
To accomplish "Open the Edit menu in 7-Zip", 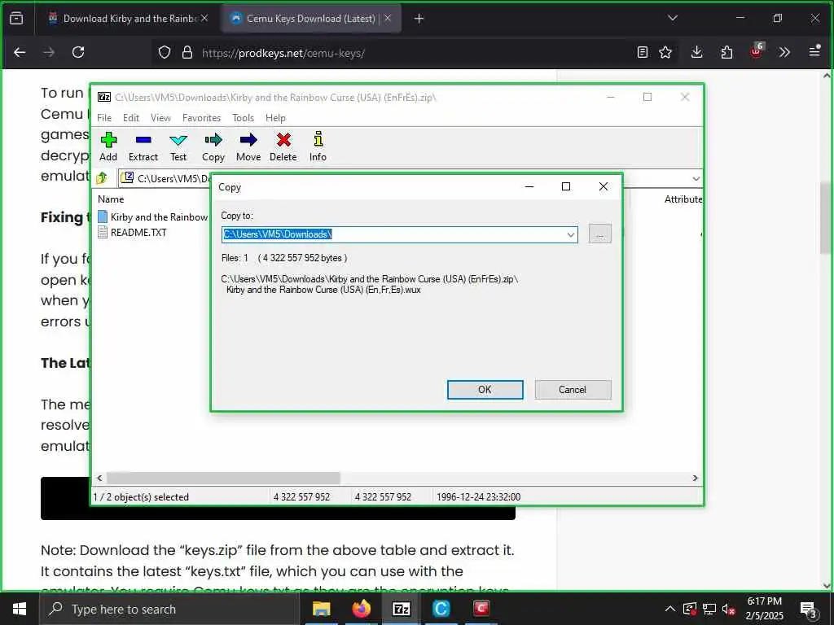I will click(x=131, y=118).
